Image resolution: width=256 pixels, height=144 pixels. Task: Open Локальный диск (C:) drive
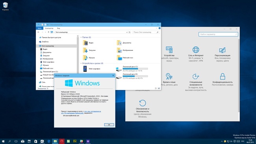click(132, 69)
